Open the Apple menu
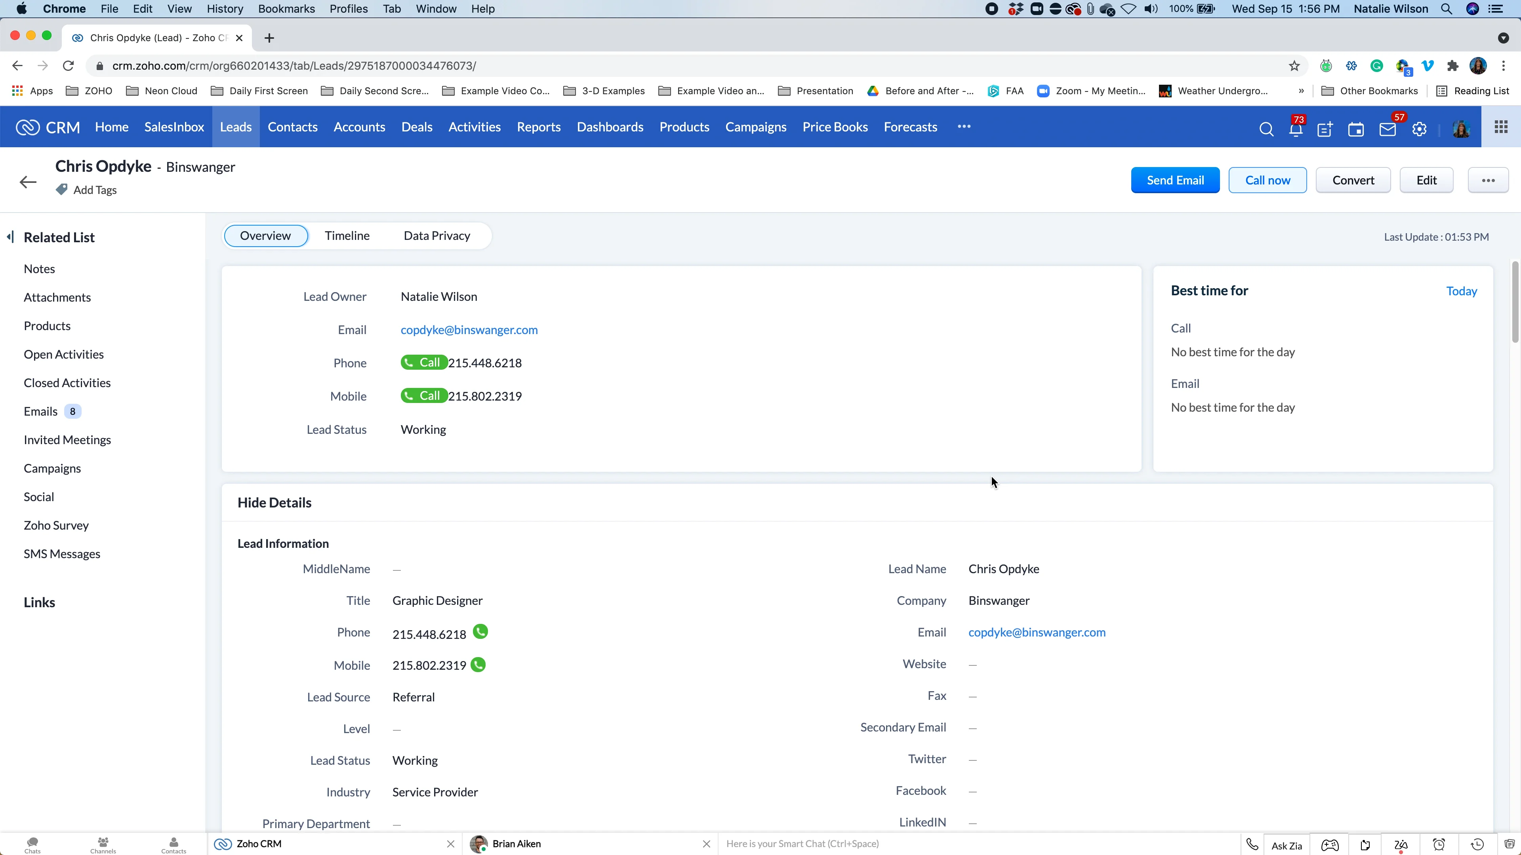This screenshot has width=1521, height=855. (x=21, y=9)
